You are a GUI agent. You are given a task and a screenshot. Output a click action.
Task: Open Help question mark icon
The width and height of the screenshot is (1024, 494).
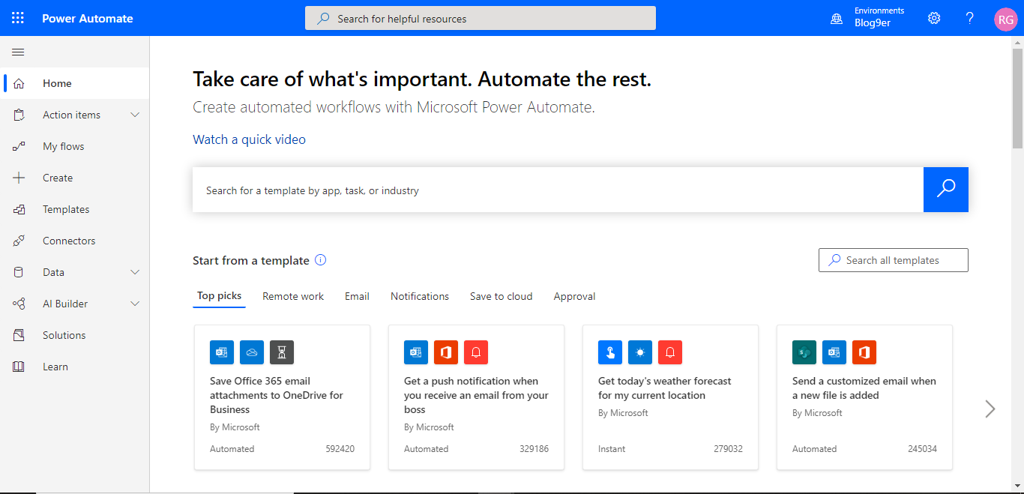tap(969, 18)
